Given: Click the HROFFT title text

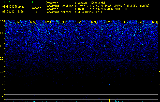Looking at the screenshot, I should [x=16, y=2].
